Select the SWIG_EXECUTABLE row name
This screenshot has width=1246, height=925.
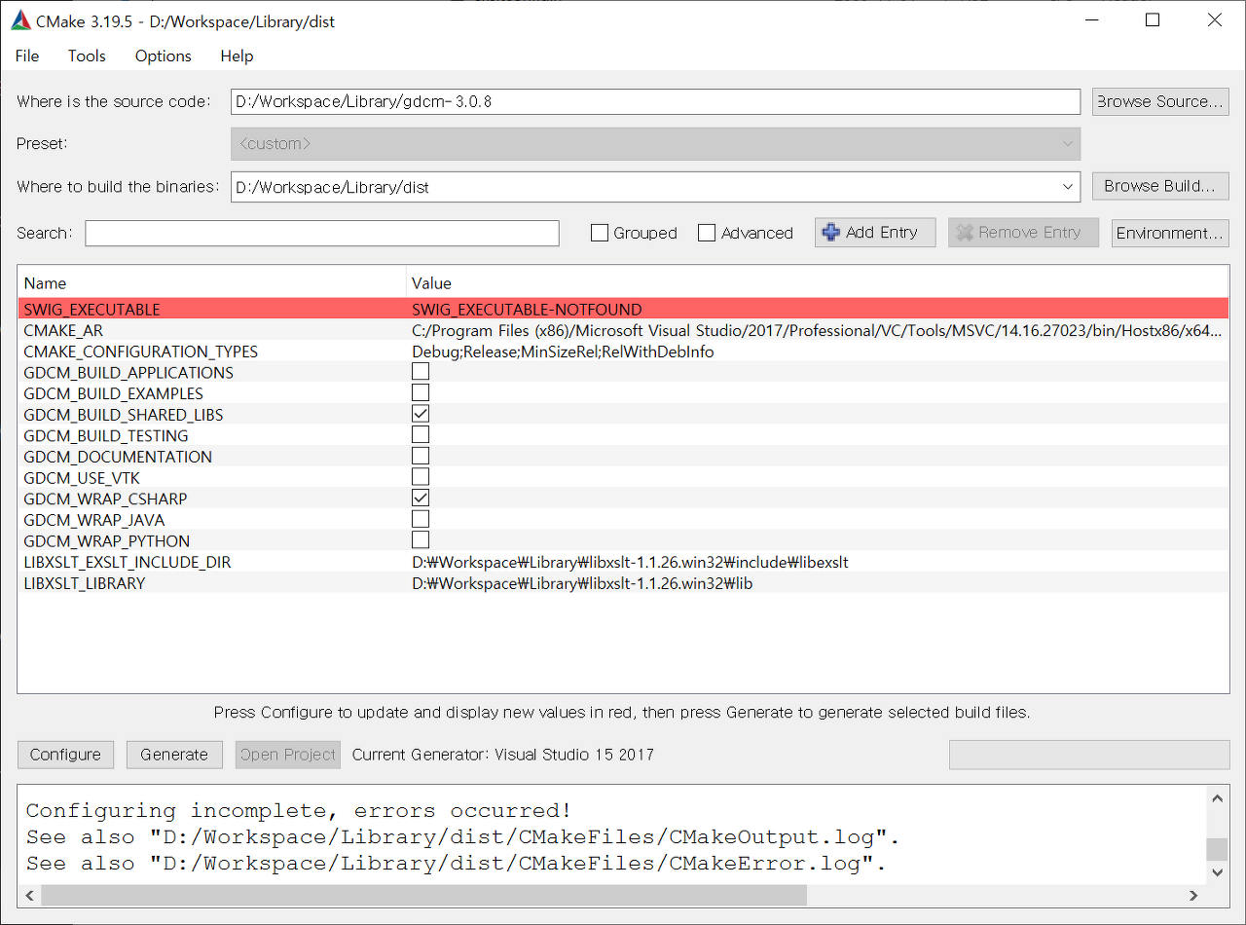pos(92,310)
